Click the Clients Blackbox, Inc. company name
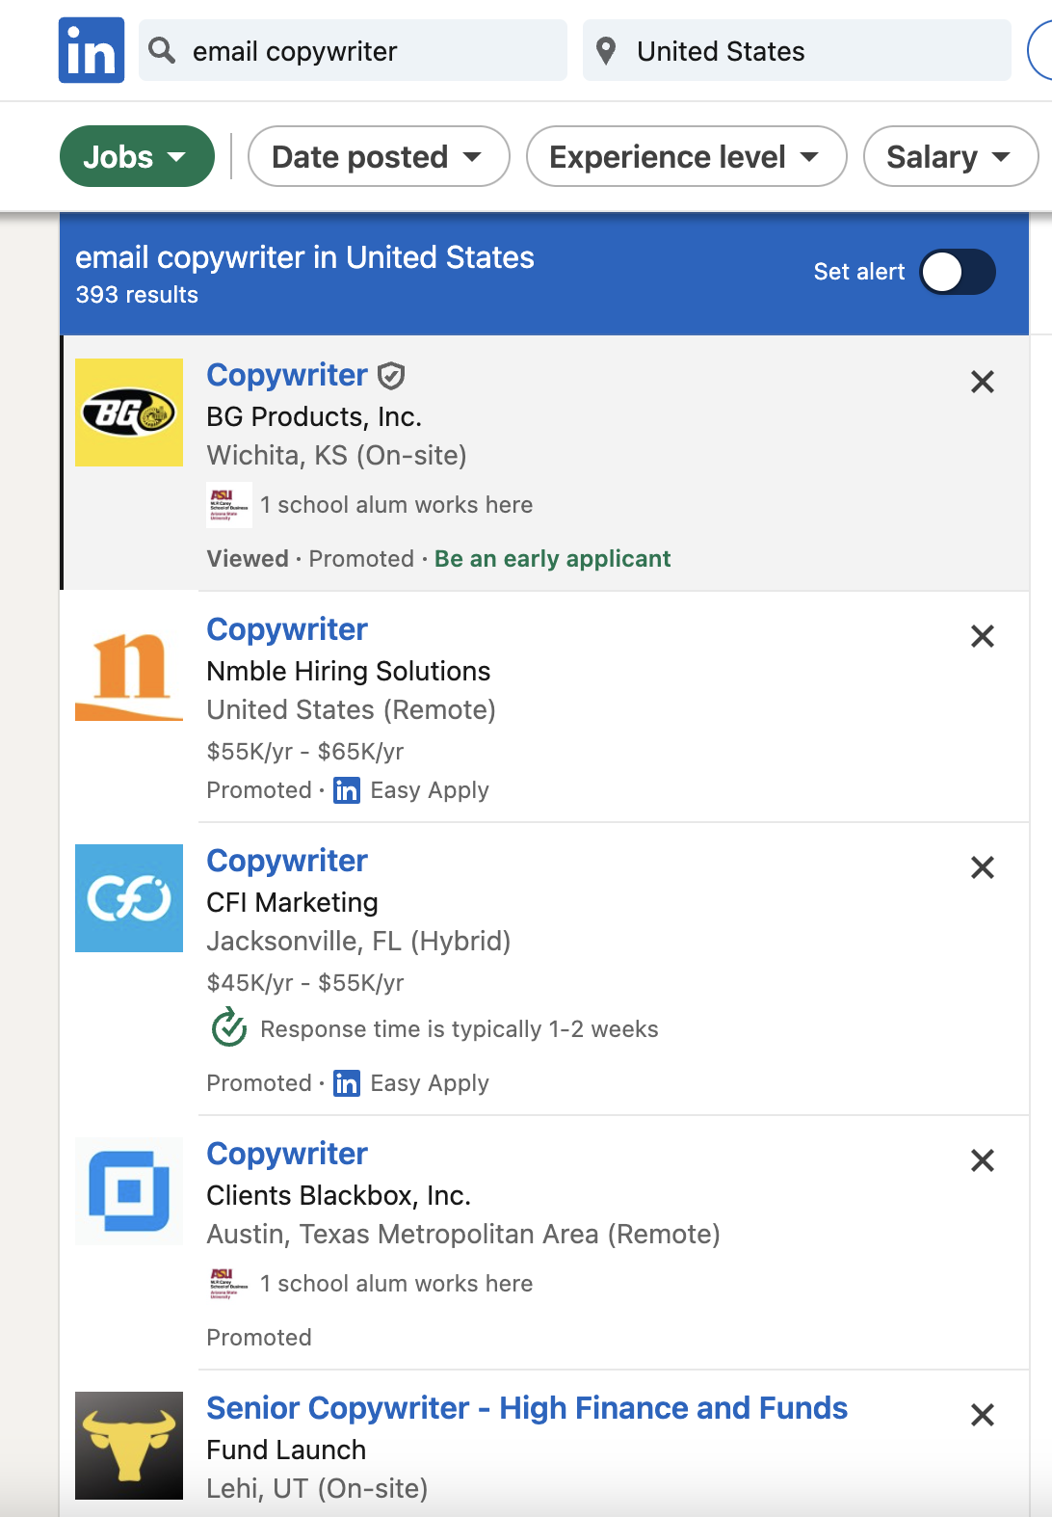 [338, 1195]
